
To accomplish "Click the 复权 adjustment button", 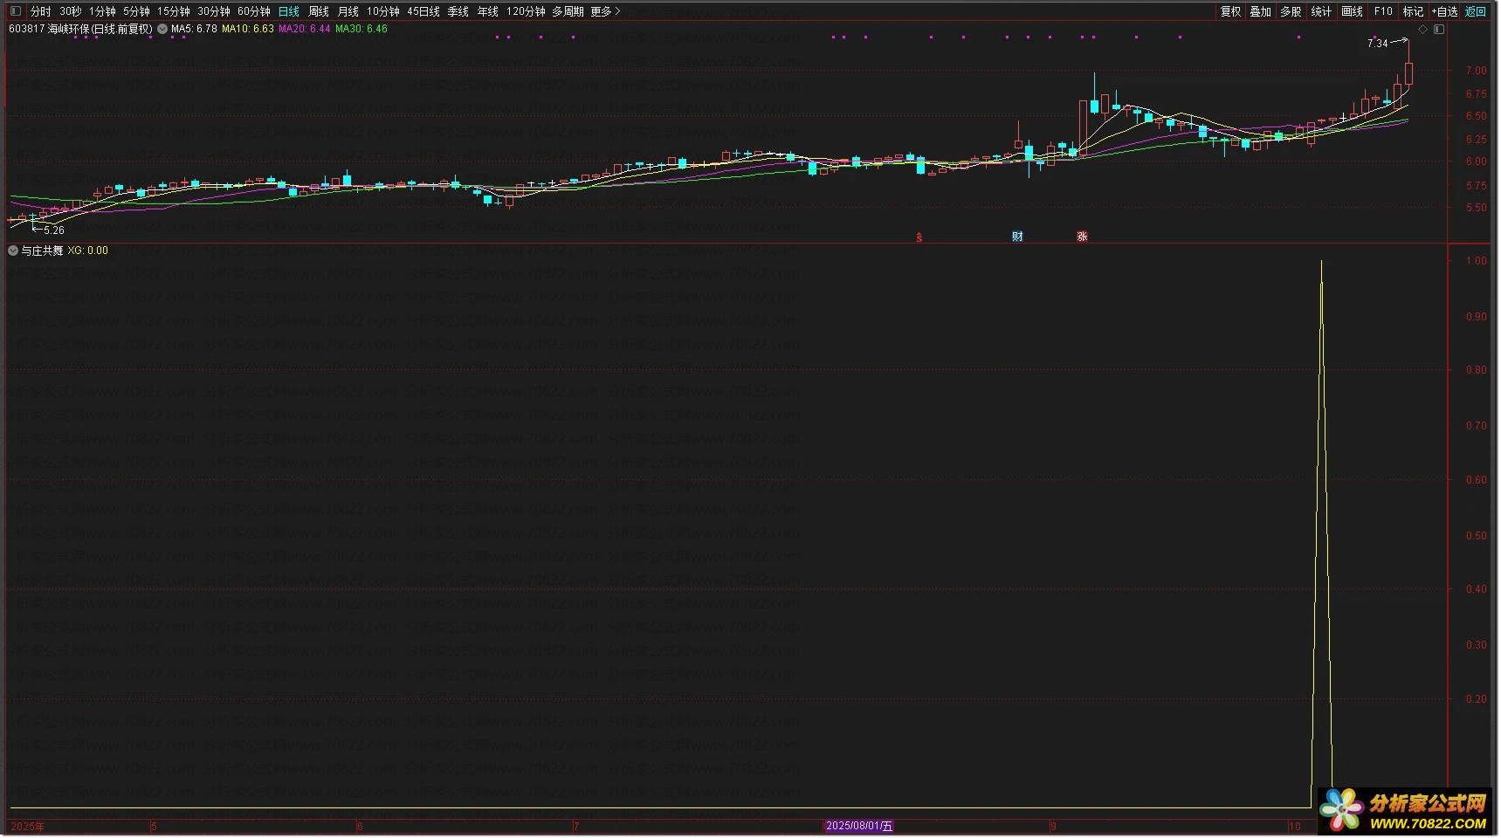I will [1231, 11].
